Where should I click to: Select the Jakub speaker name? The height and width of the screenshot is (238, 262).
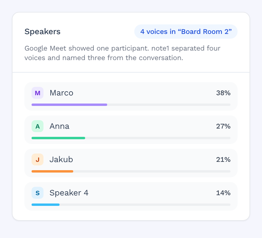click(x=61, y=159)
